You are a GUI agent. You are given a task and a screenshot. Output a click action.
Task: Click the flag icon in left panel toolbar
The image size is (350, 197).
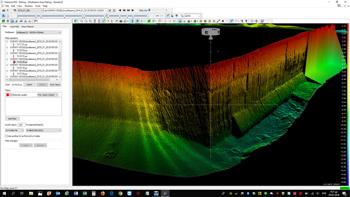point(35,21)
